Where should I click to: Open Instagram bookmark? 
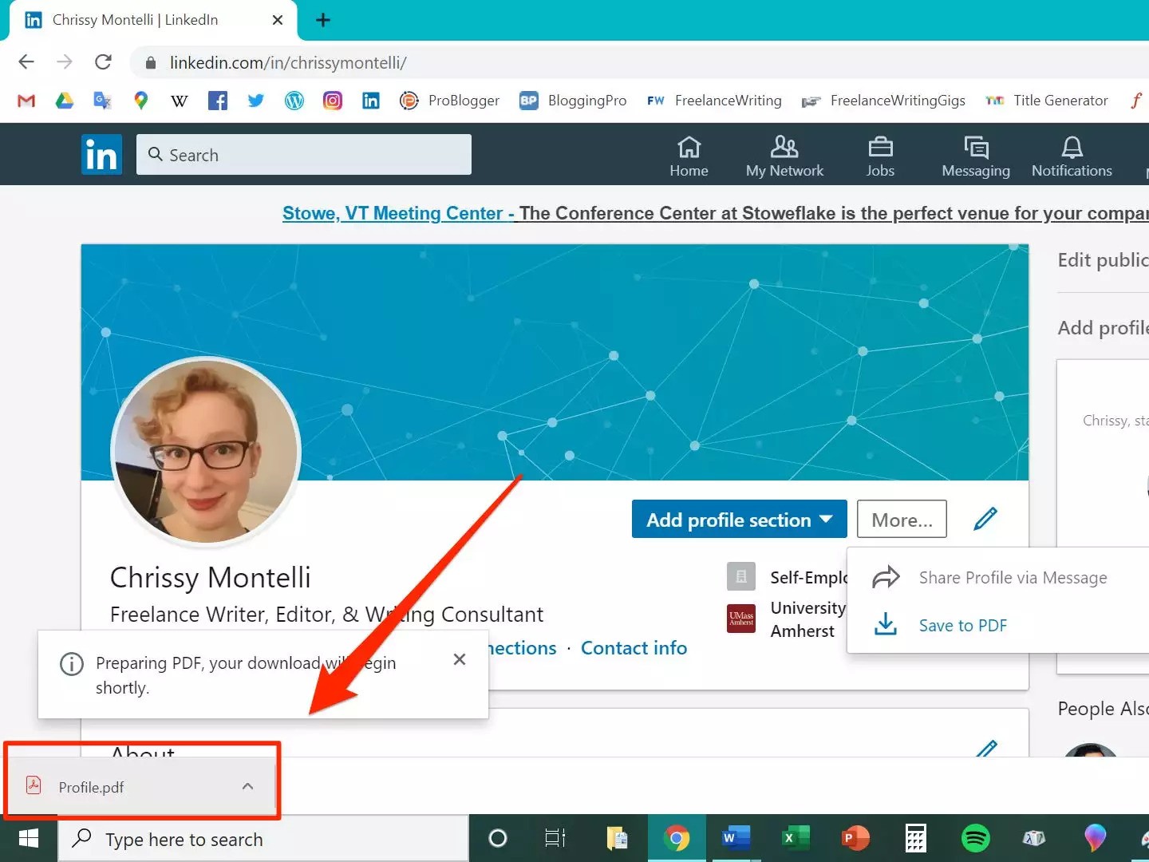[333, 101]
